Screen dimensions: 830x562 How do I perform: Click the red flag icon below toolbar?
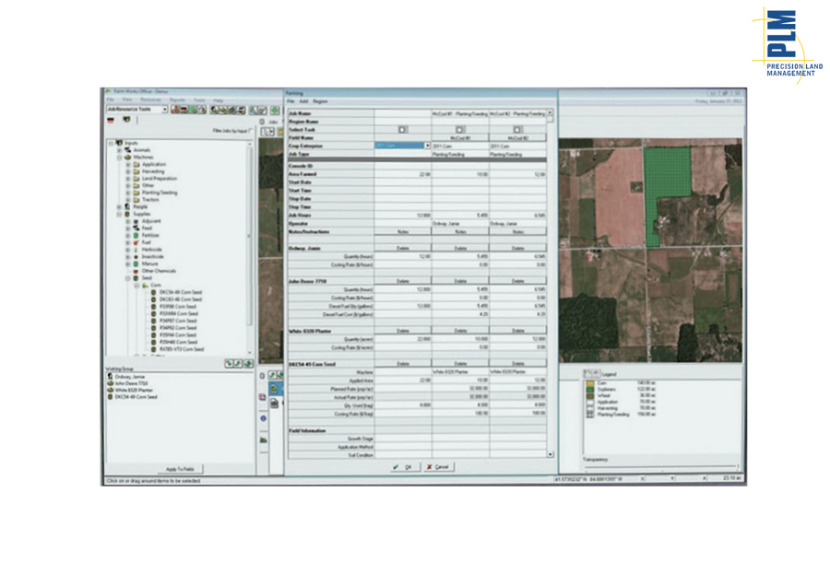tap(111, 120)
